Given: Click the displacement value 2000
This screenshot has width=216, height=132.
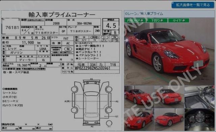Looking at the screenshot, I should click(56, 23).
